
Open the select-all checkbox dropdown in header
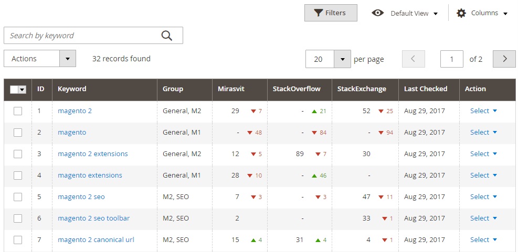point(22,90)
